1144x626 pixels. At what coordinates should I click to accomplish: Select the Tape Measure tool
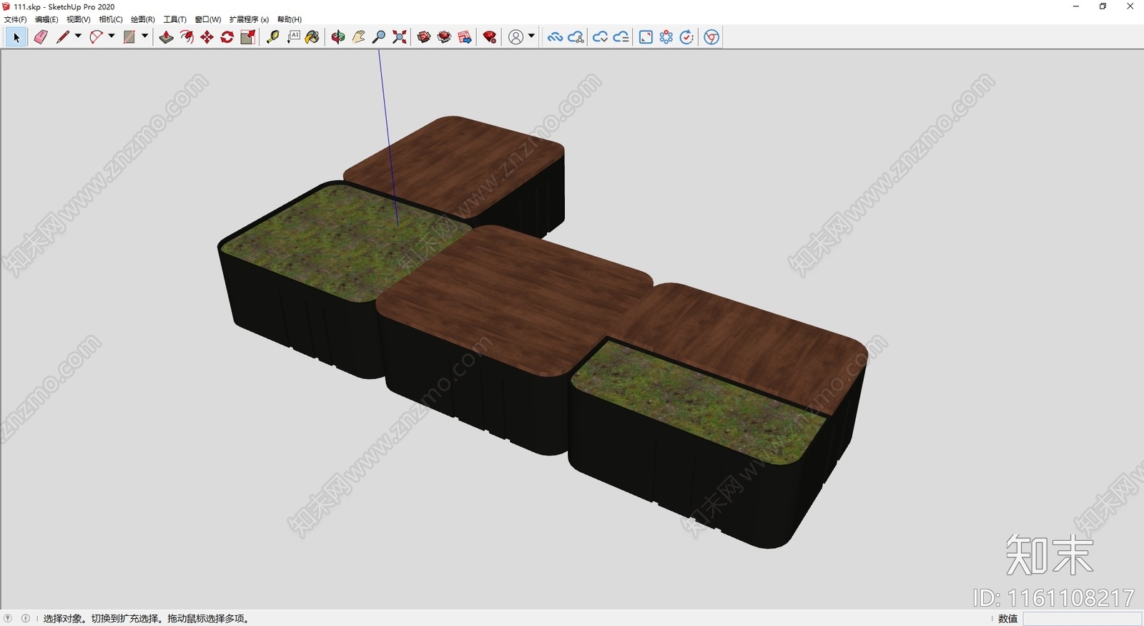click(273, 37)
